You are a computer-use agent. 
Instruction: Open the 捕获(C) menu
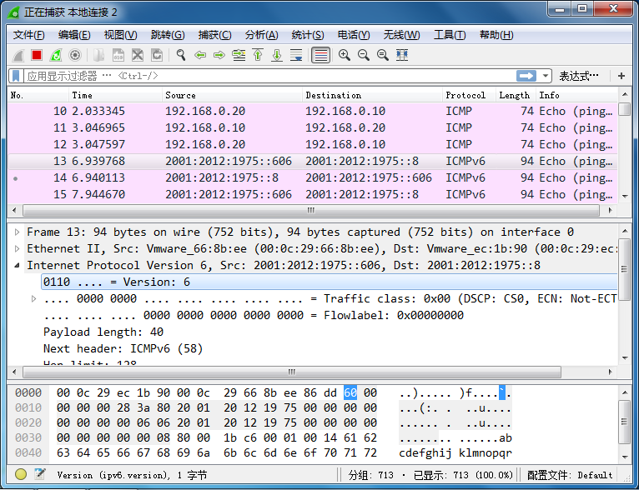(214, 35)
